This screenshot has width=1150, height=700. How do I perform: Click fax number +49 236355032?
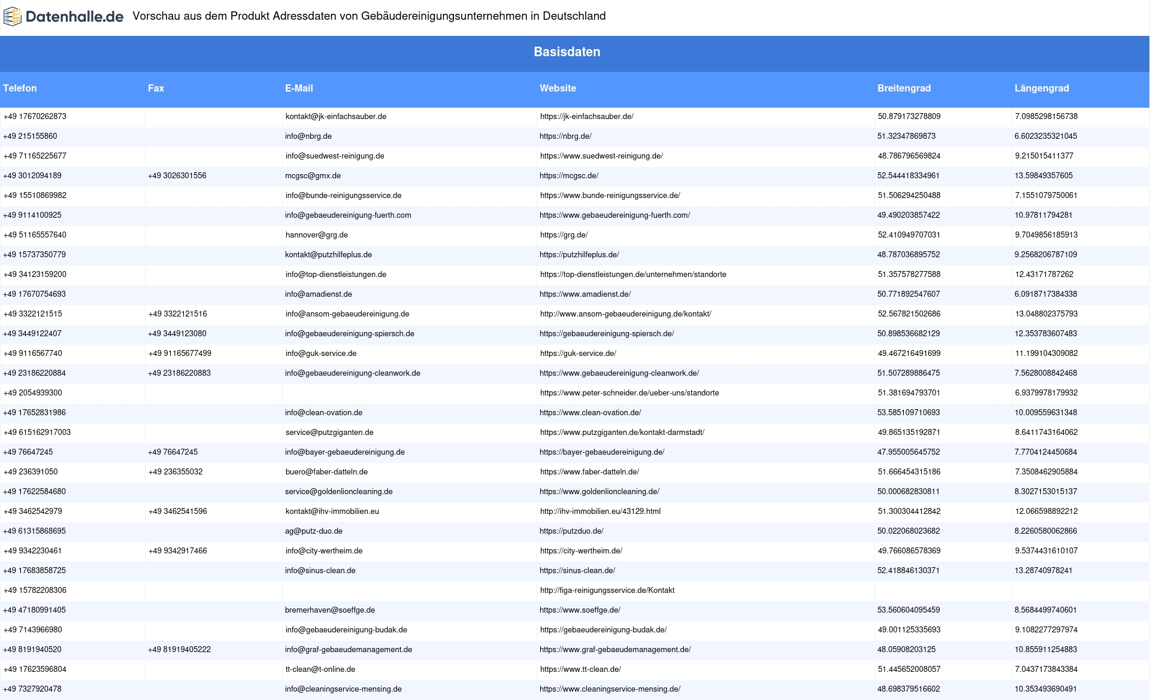pos(175,472)
